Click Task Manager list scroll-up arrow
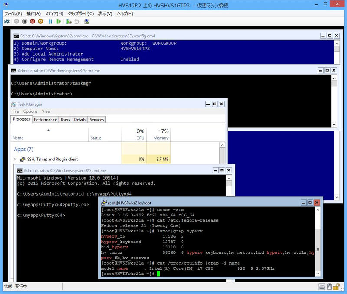Viewport: 347px width, 294px height. point(223,145)
